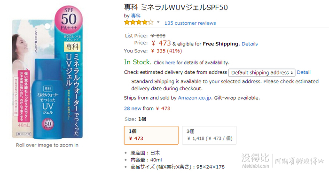
Task: Open the 135 customer reviews link
Action: (190, 23)
